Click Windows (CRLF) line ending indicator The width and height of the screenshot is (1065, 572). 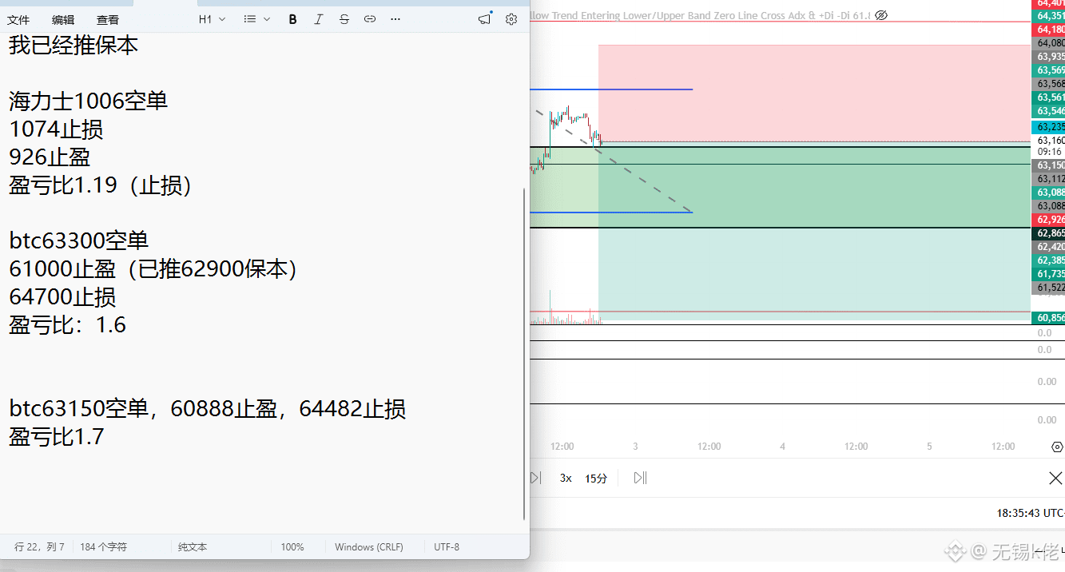click(x=369, y=547)
